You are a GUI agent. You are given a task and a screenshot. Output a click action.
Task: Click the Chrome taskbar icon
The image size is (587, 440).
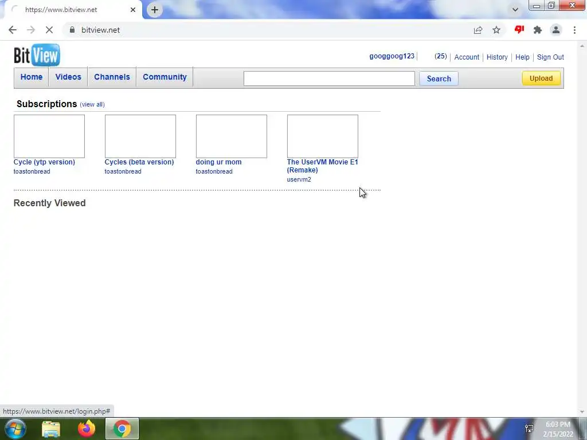pyautogui.click(x=122, y=429)
